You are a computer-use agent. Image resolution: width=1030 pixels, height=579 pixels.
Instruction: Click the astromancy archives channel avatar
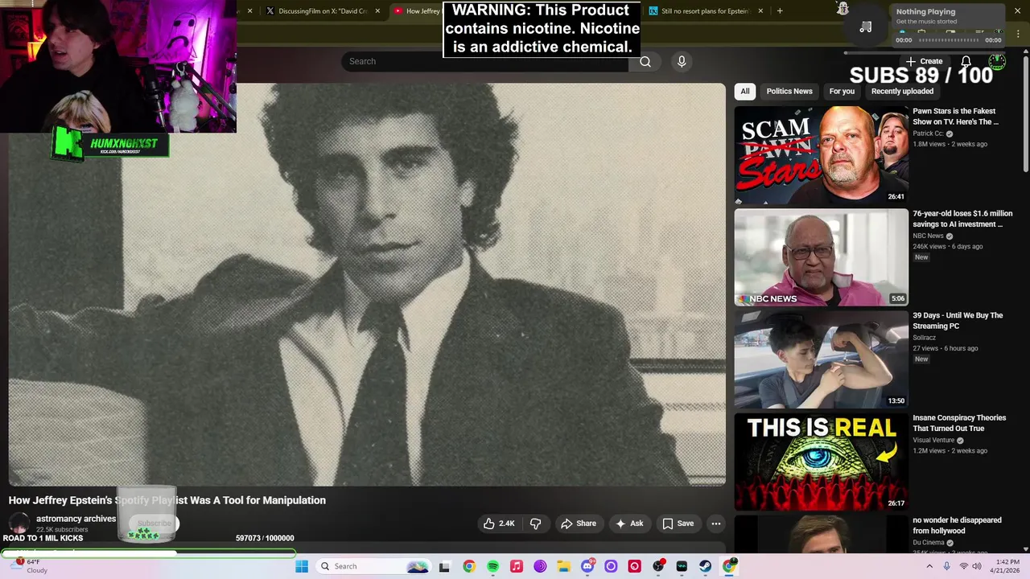coord(19,524)
